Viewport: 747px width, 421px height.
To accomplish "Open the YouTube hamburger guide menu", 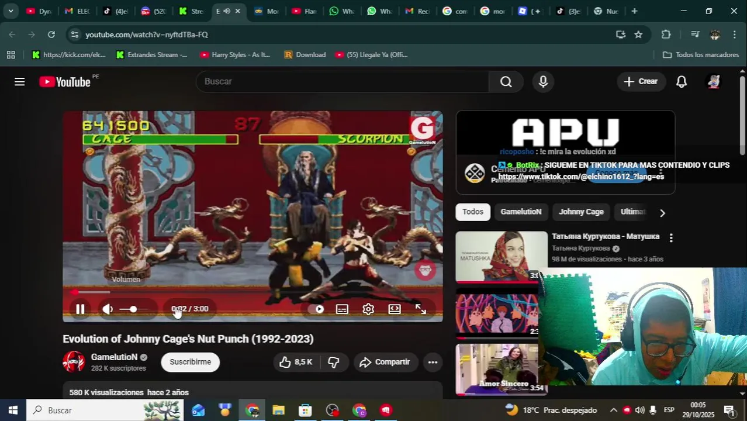I will (x=19, y=81).
